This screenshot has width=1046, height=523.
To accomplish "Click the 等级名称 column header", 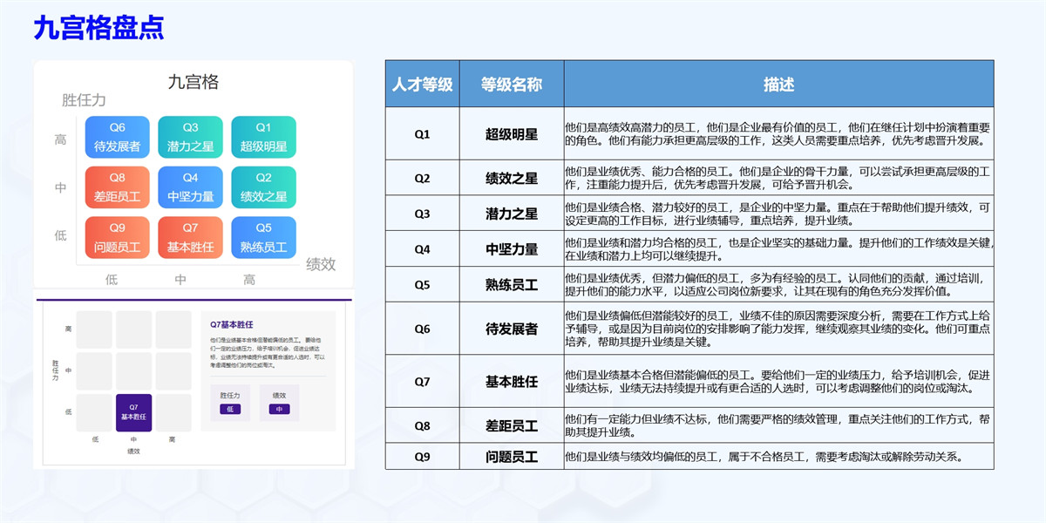I will tap(512, 85).
